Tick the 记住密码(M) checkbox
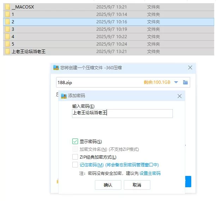The image size is (223, 201). pos(75,165)
